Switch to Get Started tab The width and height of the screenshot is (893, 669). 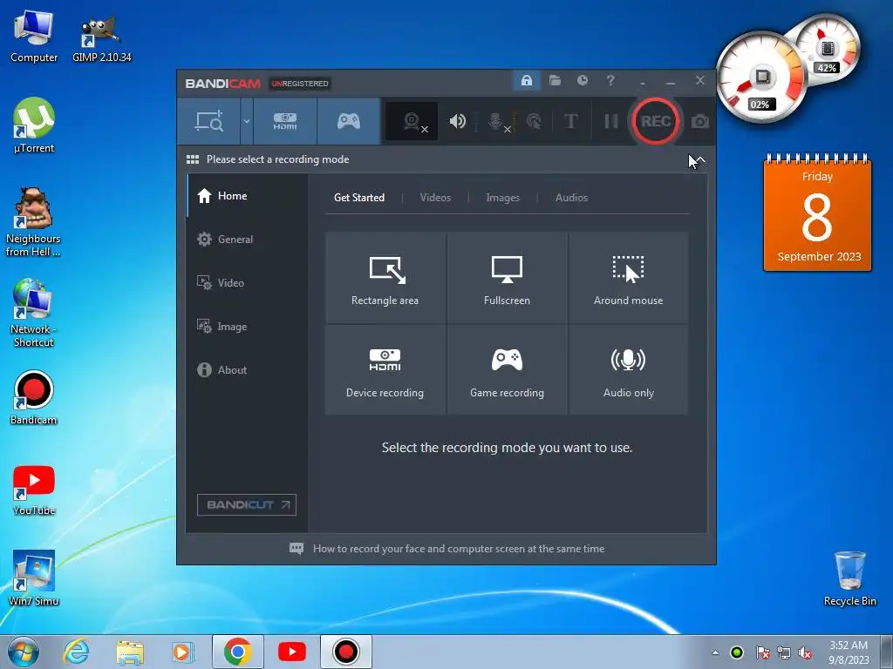click(x=358, y=198)
